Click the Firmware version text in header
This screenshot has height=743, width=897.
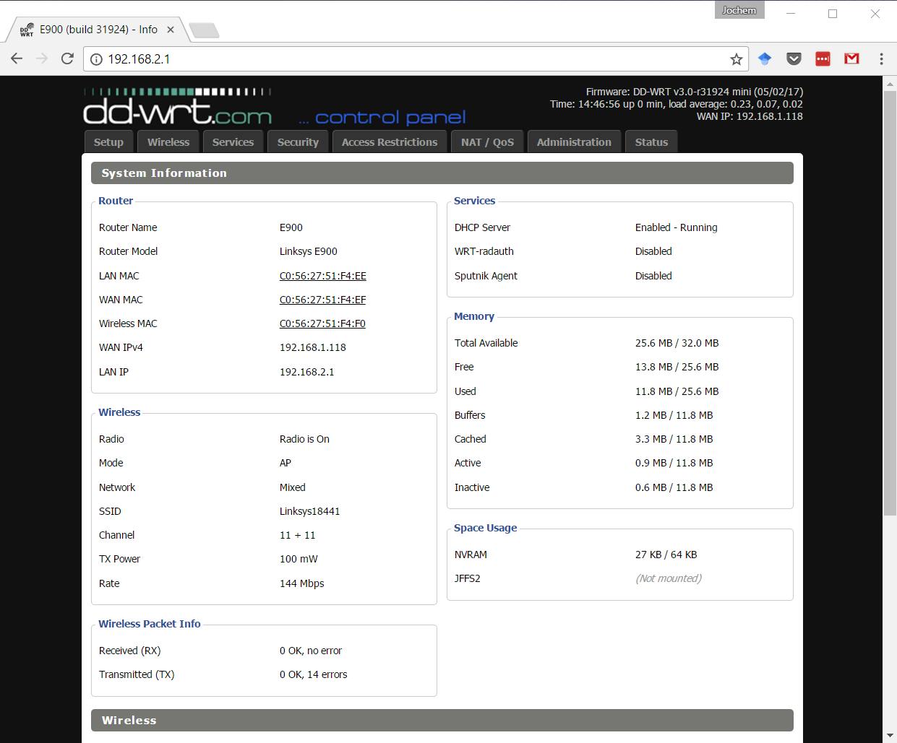click(694, 92)
